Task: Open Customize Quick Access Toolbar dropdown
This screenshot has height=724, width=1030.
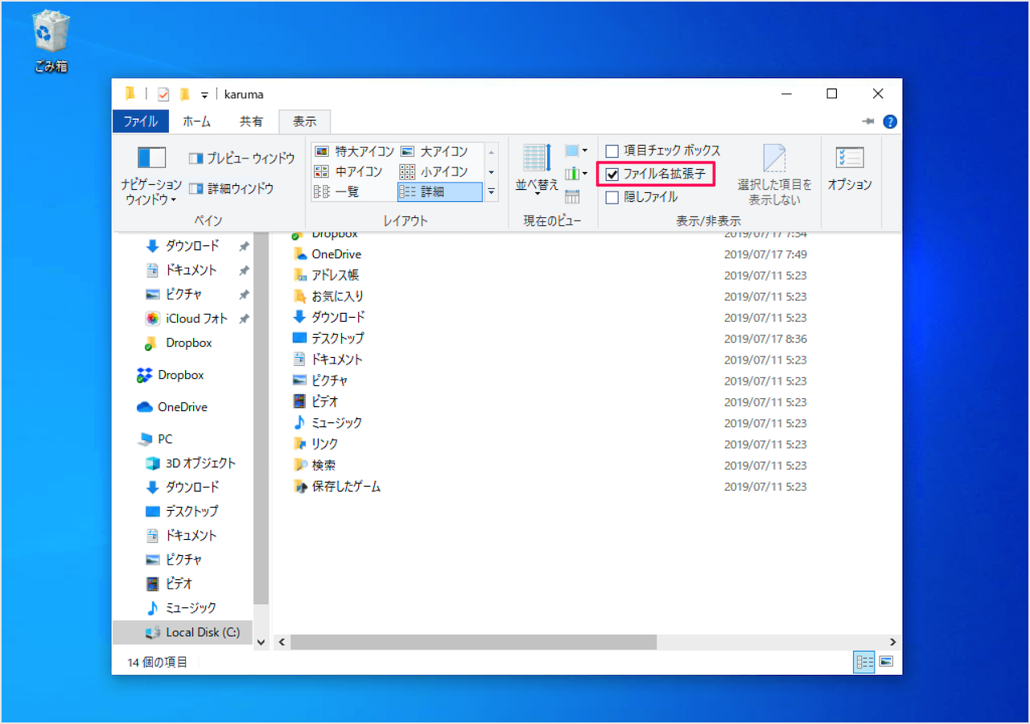Action: point(204,95)
